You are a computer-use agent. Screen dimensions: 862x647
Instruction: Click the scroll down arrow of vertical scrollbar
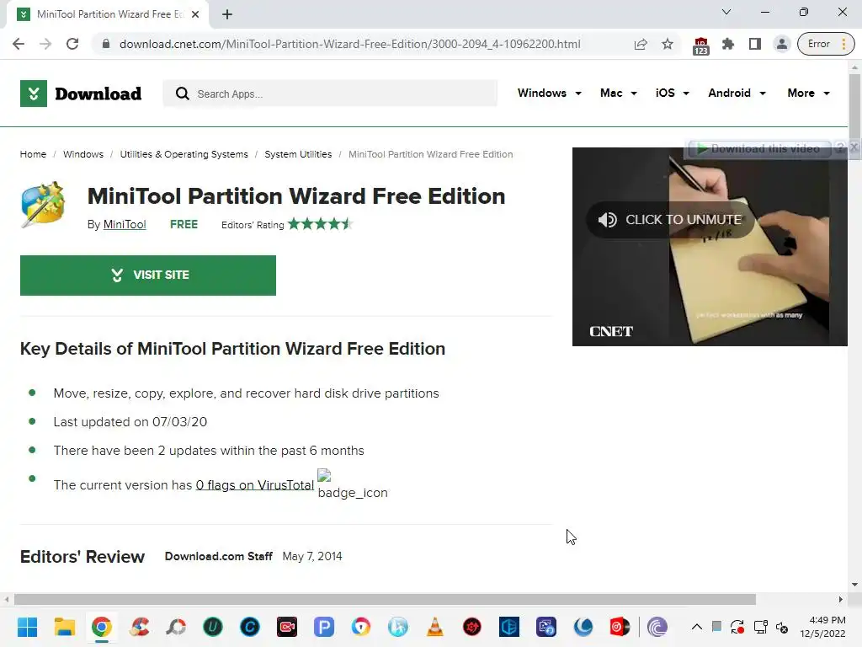854,585
